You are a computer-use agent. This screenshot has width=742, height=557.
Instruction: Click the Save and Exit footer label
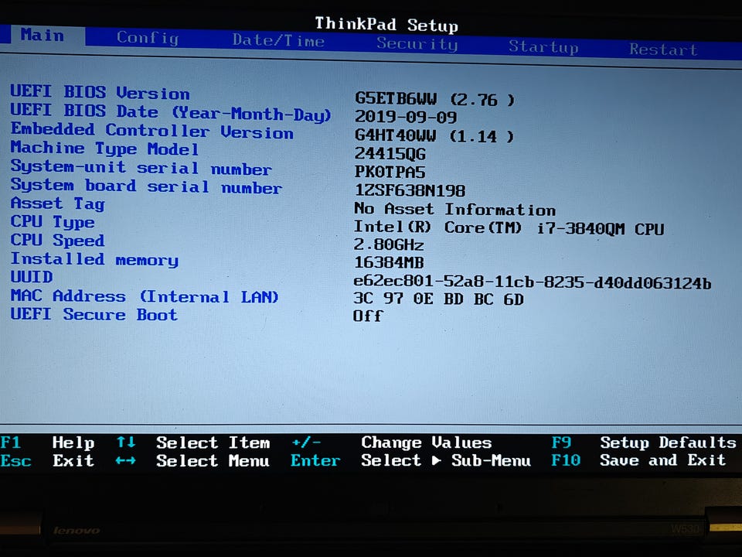pyautogui.click(x=663, y=460)
